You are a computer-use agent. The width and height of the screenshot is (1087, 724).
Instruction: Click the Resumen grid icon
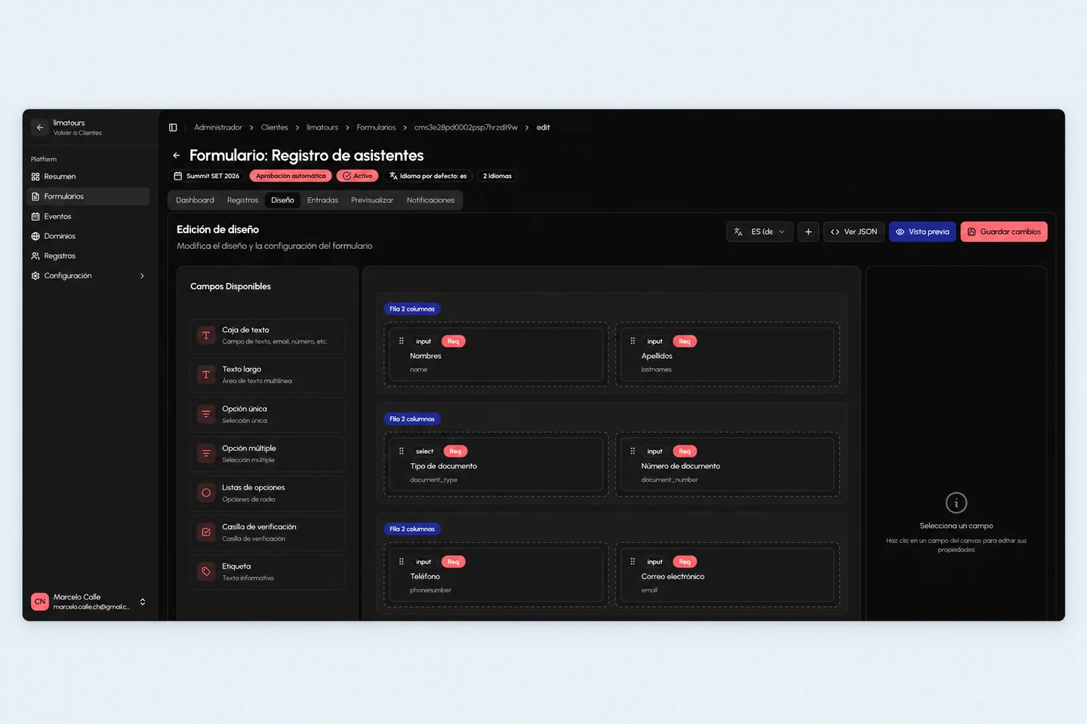[35, 176]
